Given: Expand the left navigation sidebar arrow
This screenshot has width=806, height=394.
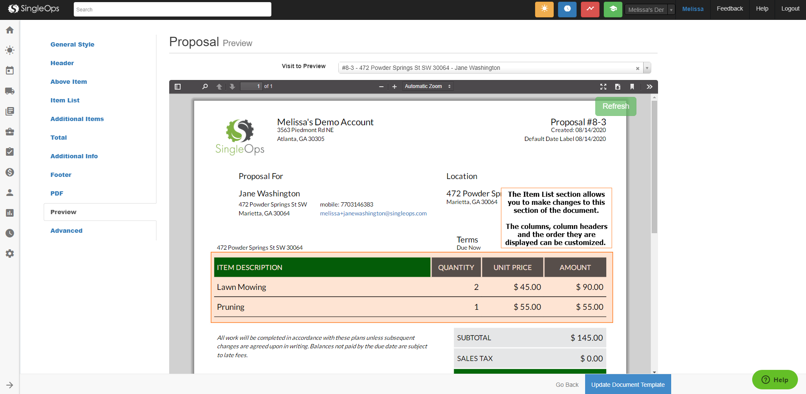Looking at the screenshot, I should point(10,385).
